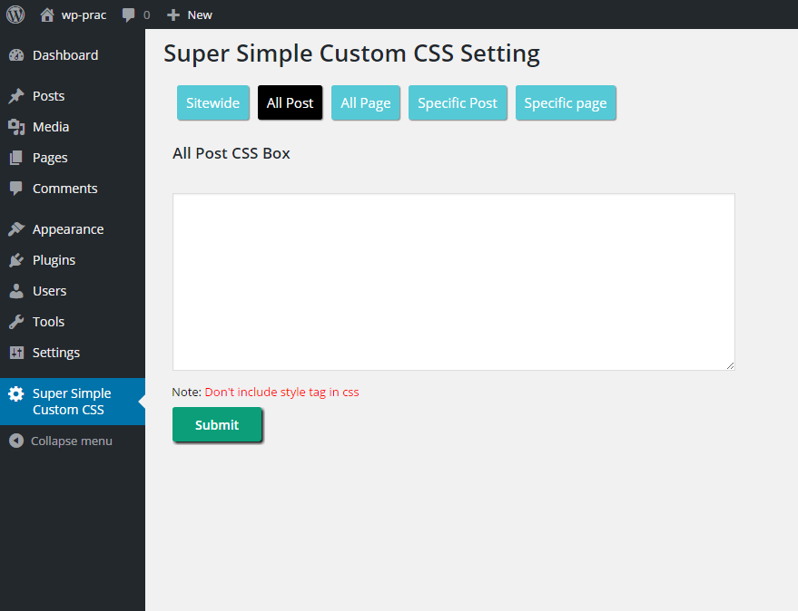Click the plus icon beside New

pyautogui.click(x=173, y=15)
